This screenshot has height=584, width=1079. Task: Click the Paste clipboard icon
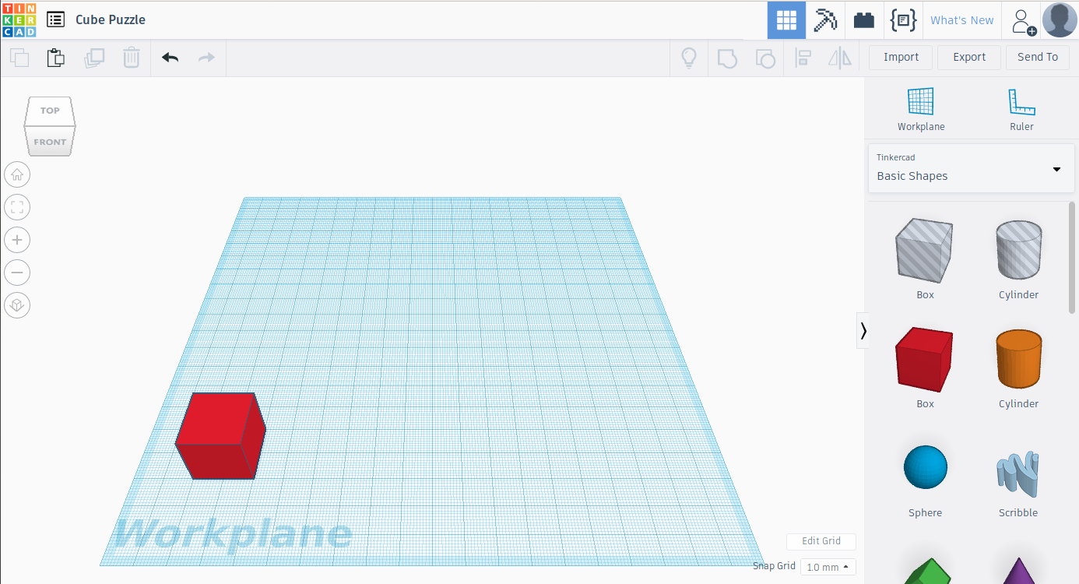click(55, 58)
